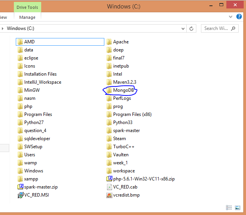Image resolution: width=246 pixels, height=215 pixels.
Task: Select the Python33 folder name
Action: click(x=123, y=122)
